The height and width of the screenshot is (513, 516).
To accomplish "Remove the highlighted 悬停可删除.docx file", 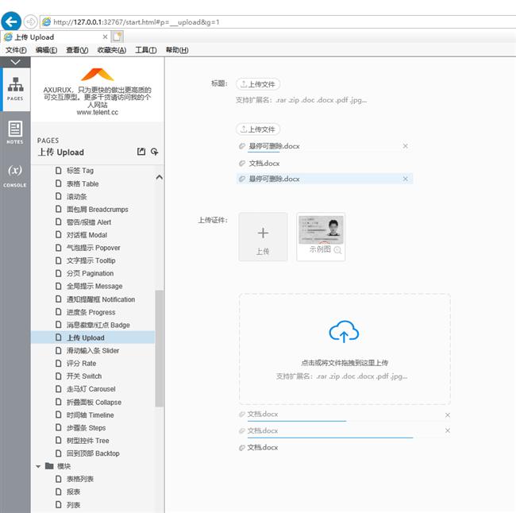I will [406, 179].
